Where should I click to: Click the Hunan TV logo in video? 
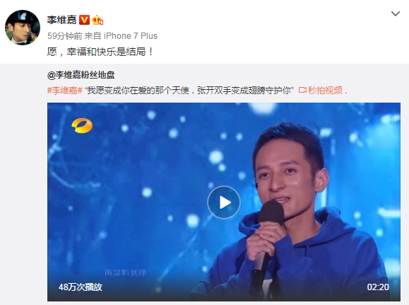tap(82, 126)
